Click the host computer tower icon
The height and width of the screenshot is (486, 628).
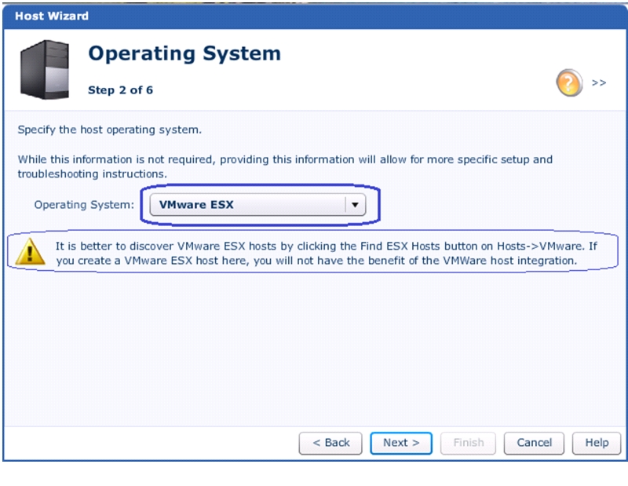tap(45, 70)
